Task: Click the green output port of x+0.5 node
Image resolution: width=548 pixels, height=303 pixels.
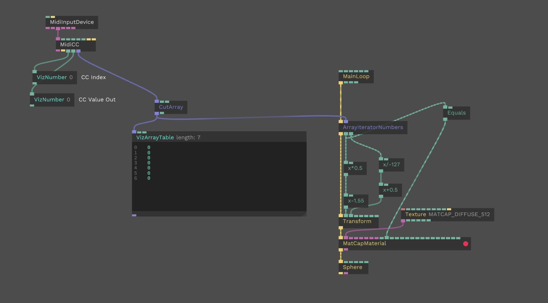Action: coord(381,196)
